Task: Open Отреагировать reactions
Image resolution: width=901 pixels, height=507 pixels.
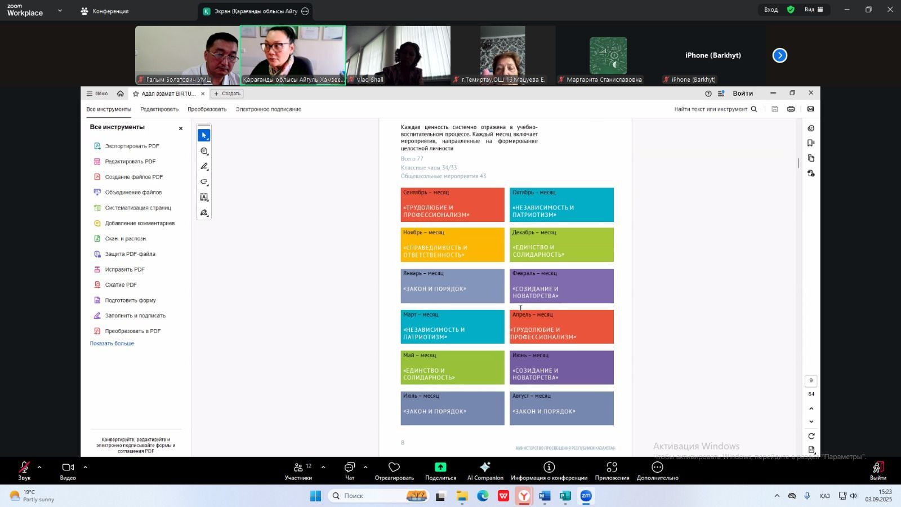Action: point(394,470)
